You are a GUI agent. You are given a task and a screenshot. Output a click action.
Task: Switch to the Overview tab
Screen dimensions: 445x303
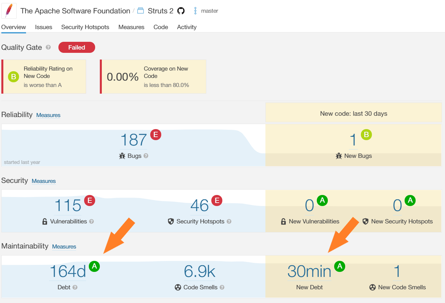(14, 27)
